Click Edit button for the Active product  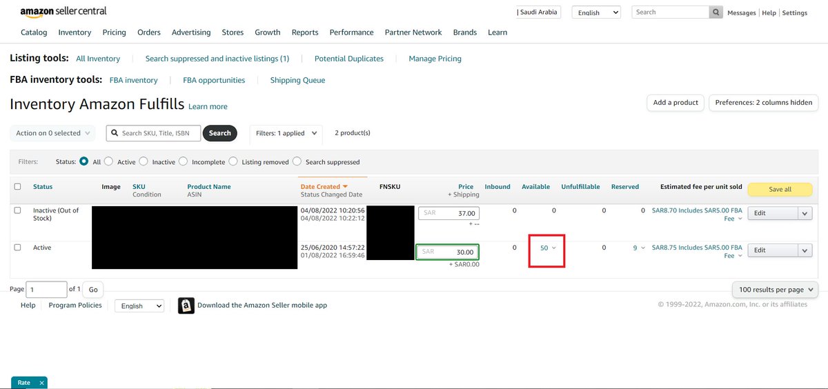click(773, 250)
